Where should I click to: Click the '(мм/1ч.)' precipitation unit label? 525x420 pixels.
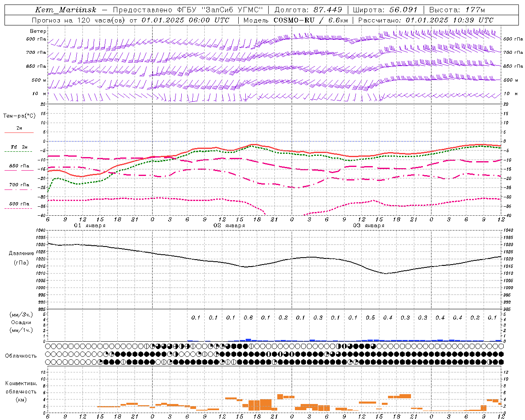coord(21,330)
